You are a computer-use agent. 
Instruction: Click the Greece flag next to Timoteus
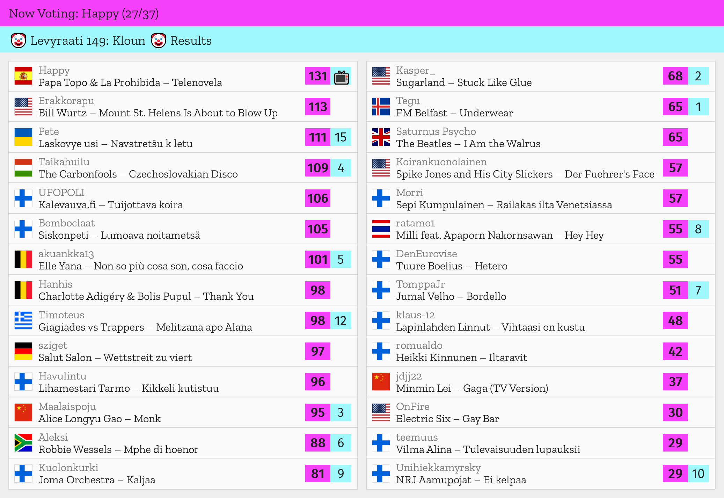[23, 321]
